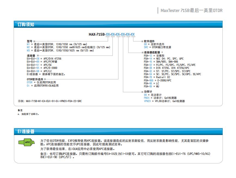The width and height of the screenshot is (236, 178).
Task: Select FOA-54 = SC line
Action: point(172,74)
